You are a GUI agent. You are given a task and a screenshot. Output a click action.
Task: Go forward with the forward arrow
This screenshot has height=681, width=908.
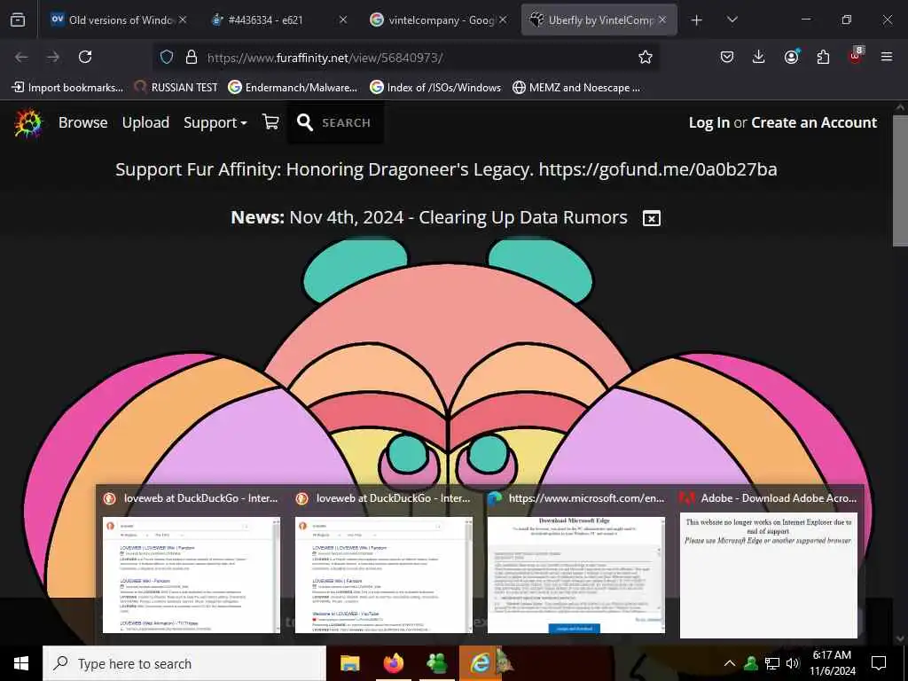(53, 57)
